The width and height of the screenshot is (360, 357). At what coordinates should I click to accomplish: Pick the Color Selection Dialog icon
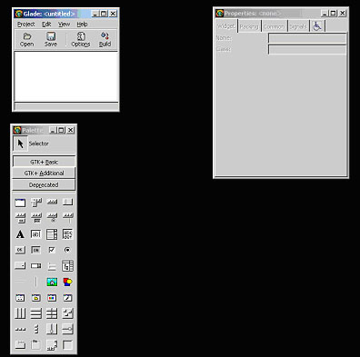coord(52,298)
